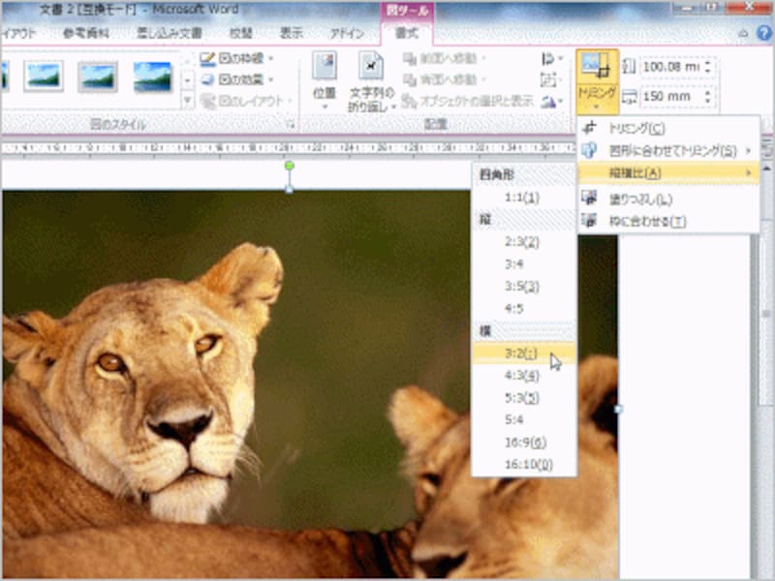Click the shape height icon beside 100.08 mm

tap(629, 66)
